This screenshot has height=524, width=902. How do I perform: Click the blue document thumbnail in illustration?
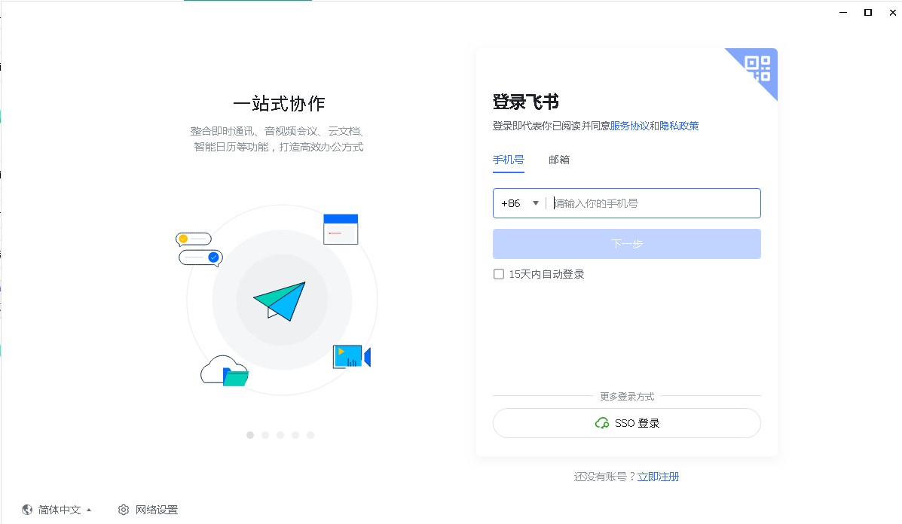click(341, 230)
